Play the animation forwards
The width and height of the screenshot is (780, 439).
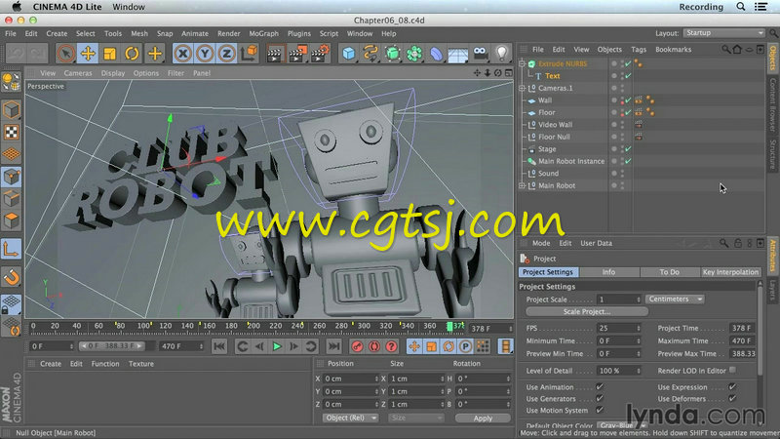[277, 346]
